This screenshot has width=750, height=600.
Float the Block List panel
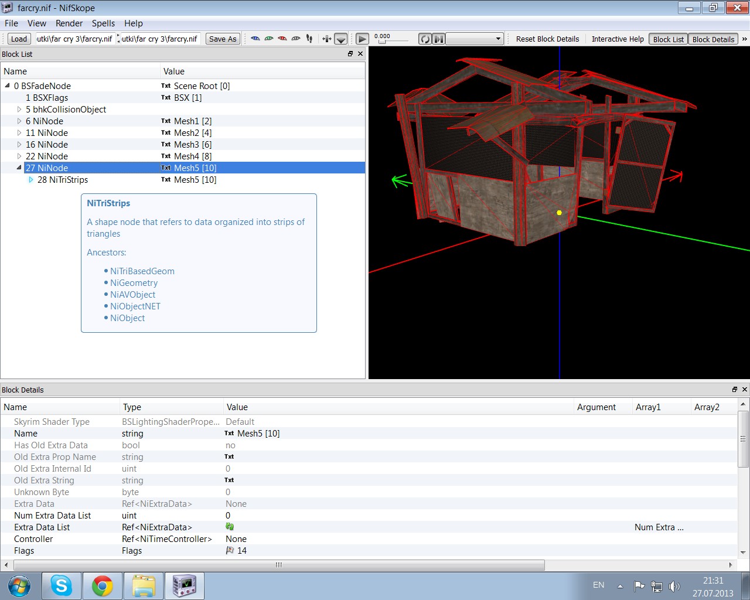click(350, 53)
